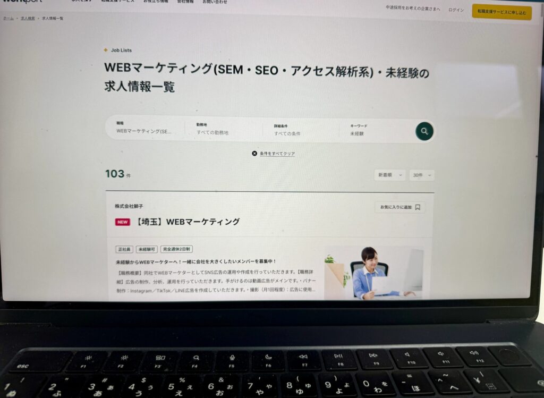Screen dimensions: 544x398
Task: Click the お気に入りに追加 favorite button
Action: (x=400, y=207)
